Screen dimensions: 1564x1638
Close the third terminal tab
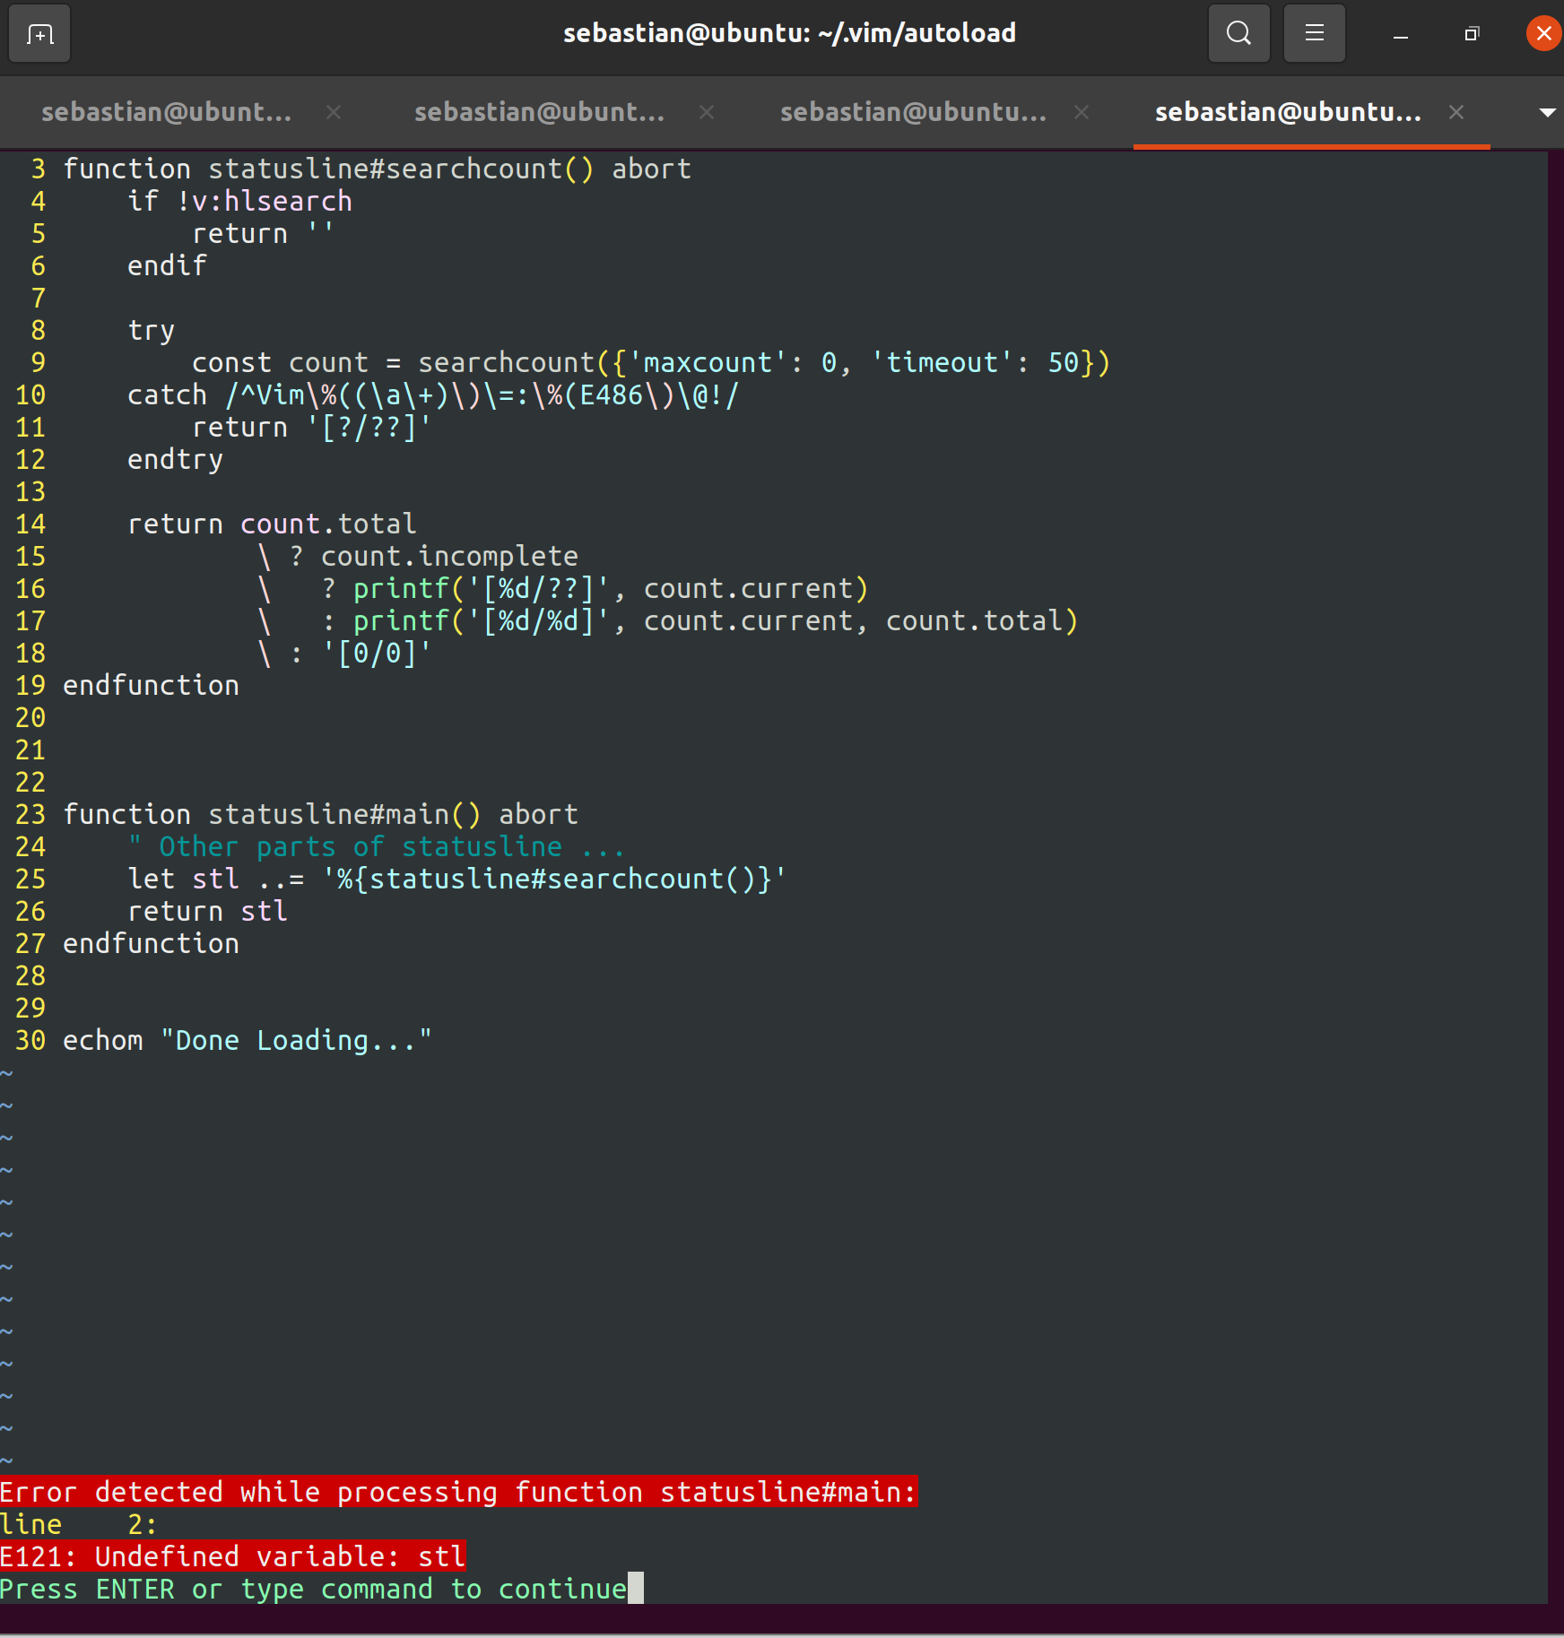tap(1082, 112)
